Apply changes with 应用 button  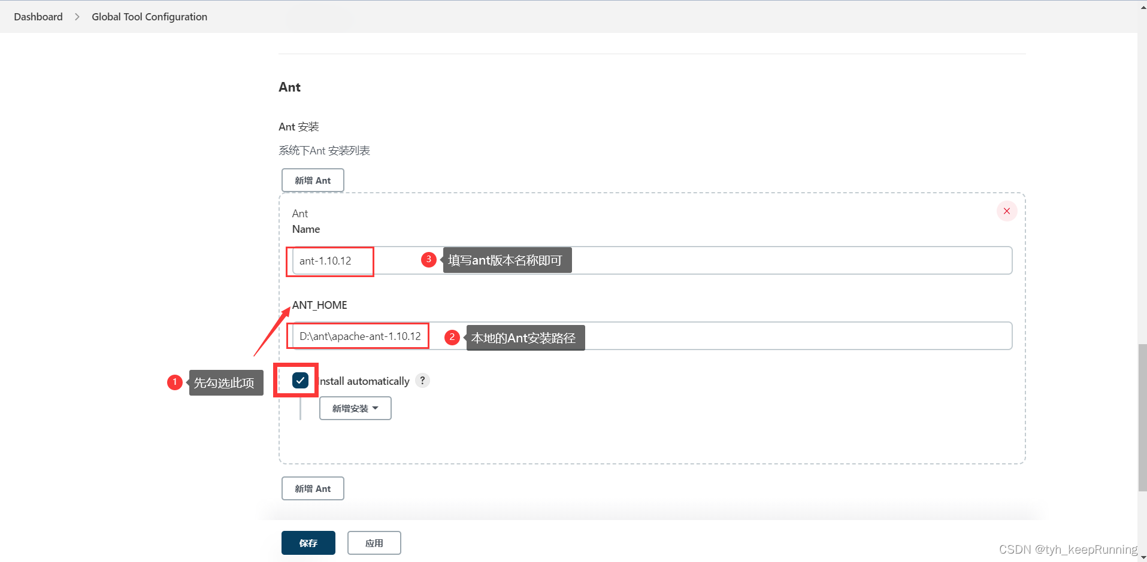click(x=374, y=543)
